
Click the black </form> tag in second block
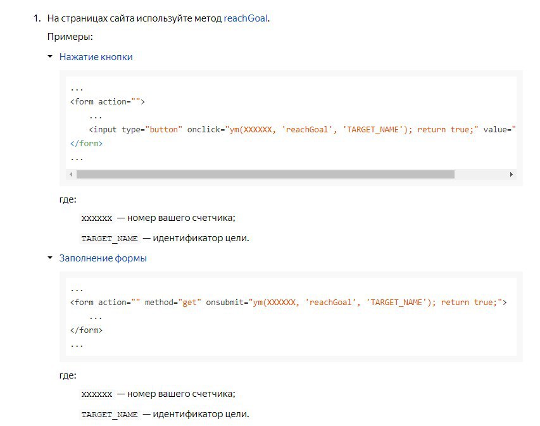pos(87,330)
